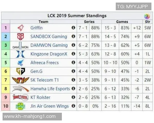Image resolution: width=154 pixels, height=123 pixels.
Task: Click the Griffin team logo
Action: (x=20, y=28)
